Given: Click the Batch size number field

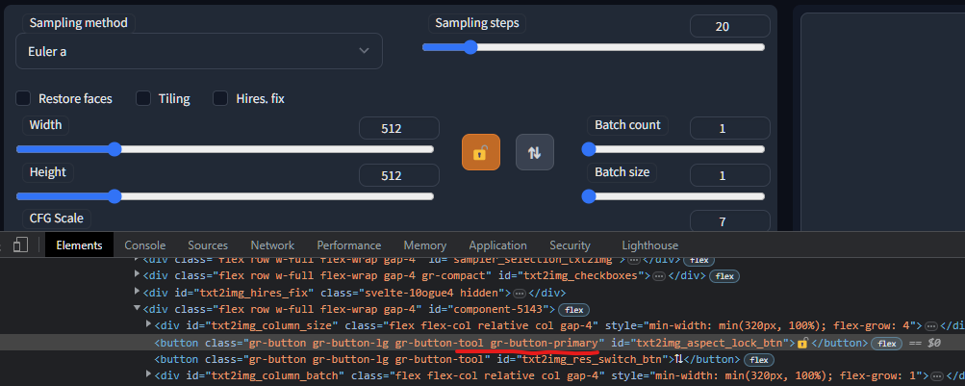Looking at the screenshot, I should pos(730,175).
